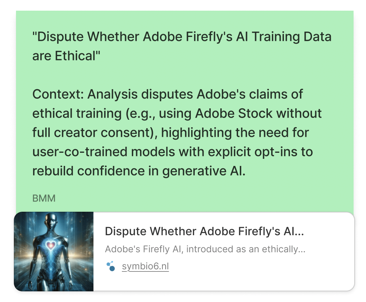Click the symbio6.nl favicon icon
The height and width of the screenshot is (302, 366).
111,266
